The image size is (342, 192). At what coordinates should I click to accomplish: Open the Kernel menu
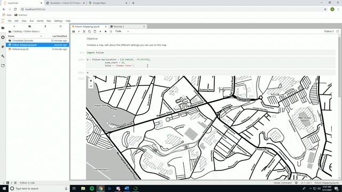click(40, 21)
